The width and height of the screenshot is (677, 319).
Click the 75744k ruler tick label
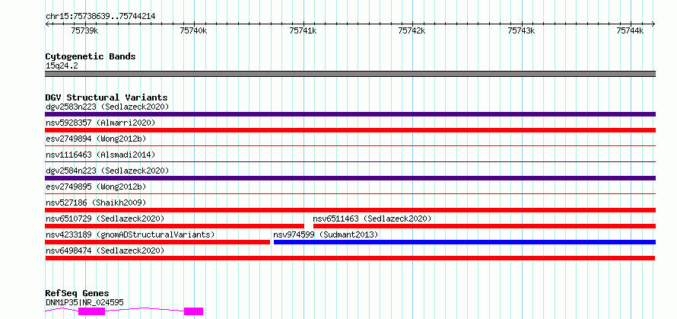pos(631,30)
